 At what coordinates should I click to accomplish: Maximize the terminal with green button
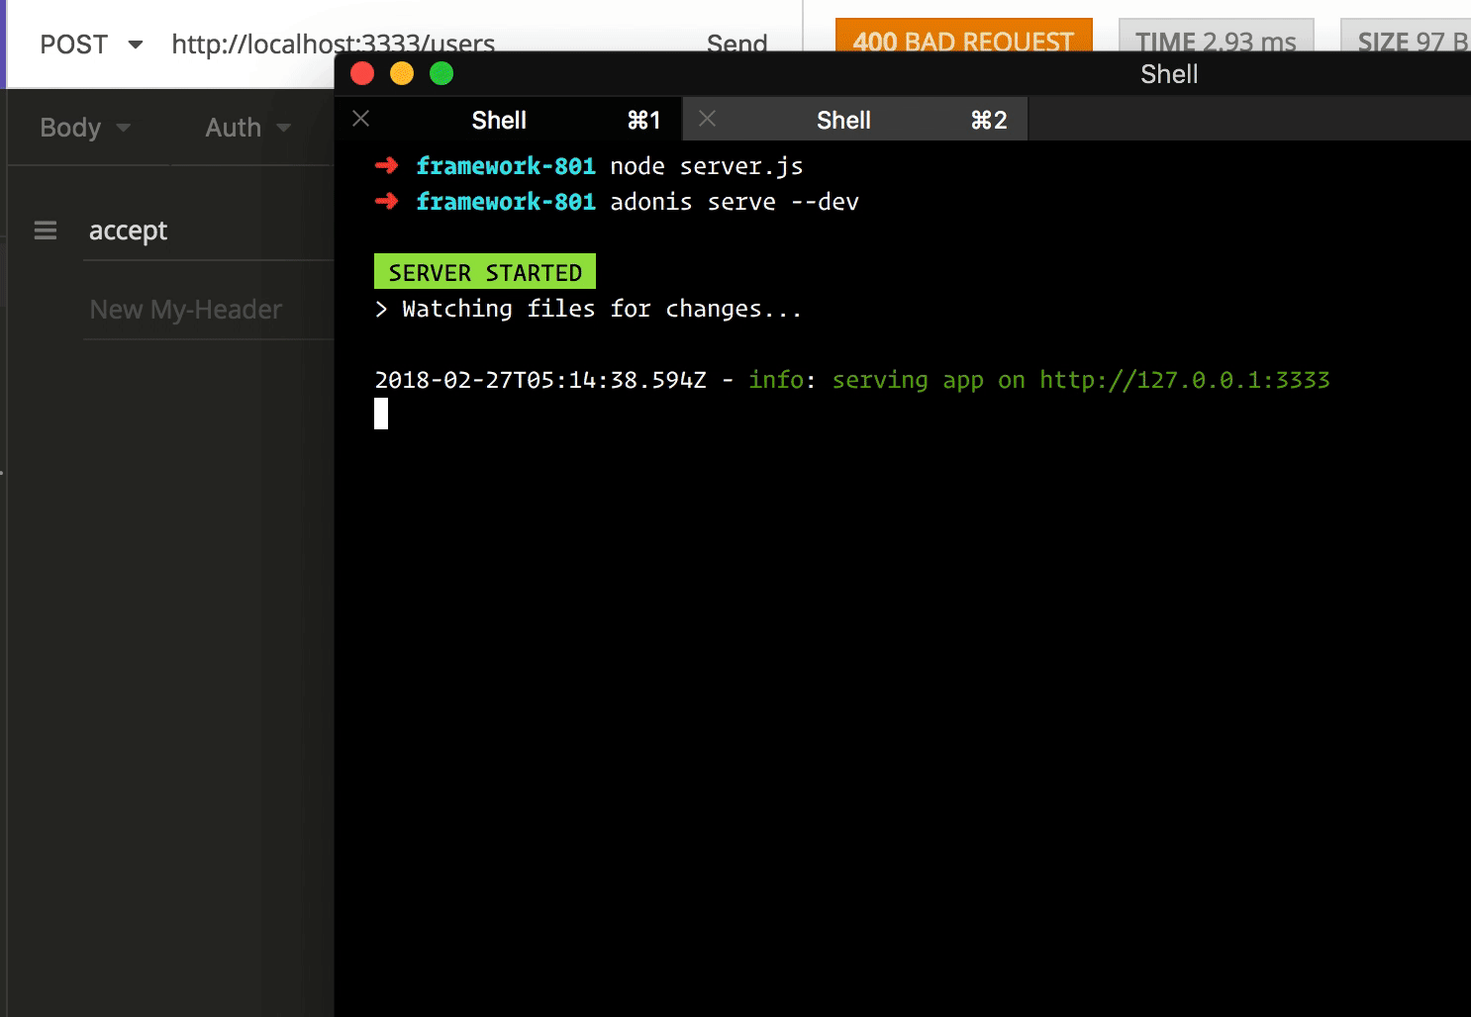(x=441, y=73)
